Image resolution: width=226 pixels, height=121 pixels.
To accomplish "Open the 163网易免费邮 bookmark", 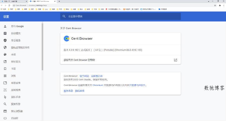I will pos(114,9).
